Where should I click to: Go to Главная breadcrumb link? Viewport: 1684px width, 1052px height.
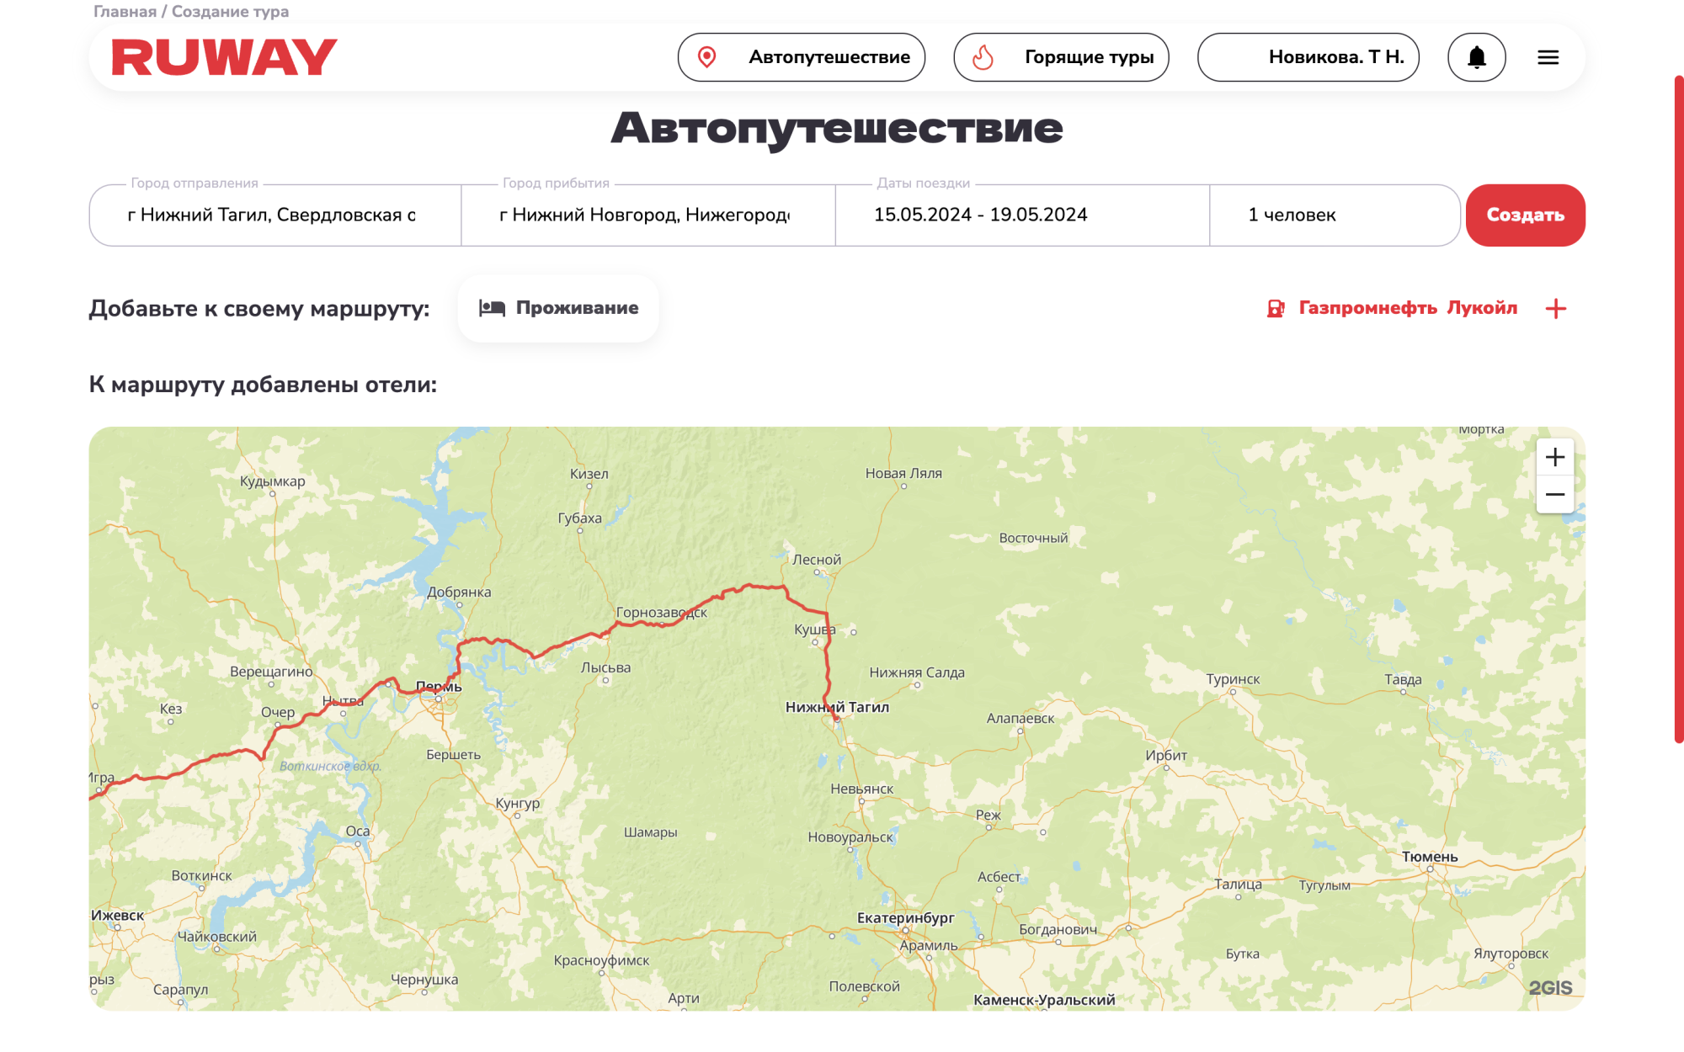tap(125, 12)
